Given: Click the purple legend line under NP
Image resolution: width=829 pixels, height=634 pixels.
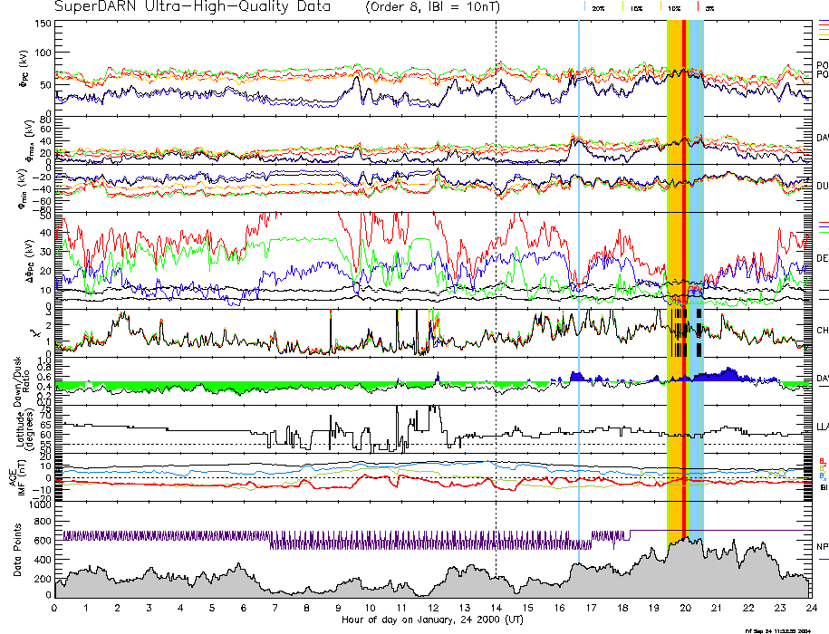Looking at the screenshot, I should point(824,560).
